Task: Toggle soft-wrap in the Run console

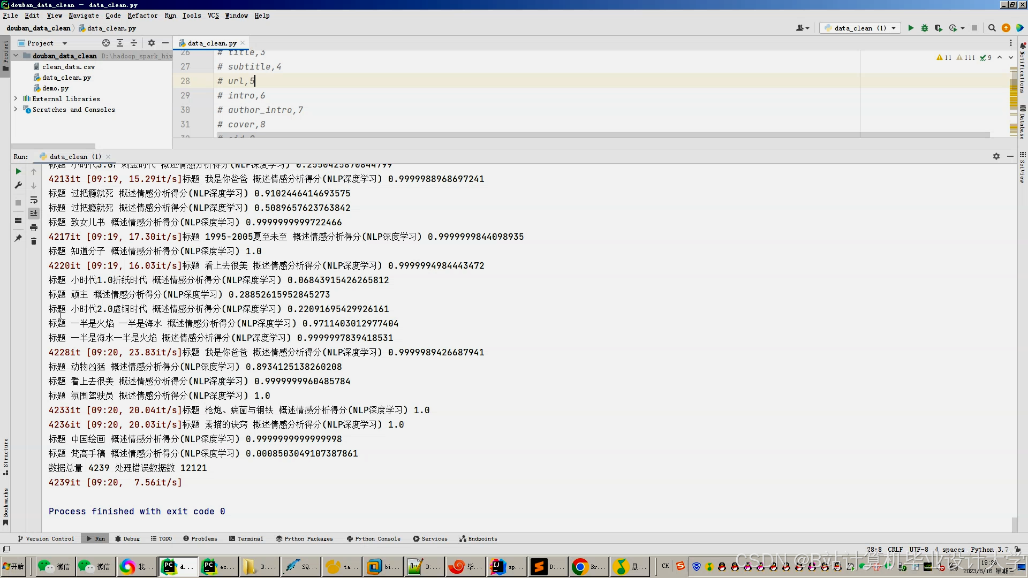Action: pyautogui.click(x=34, y=200)
